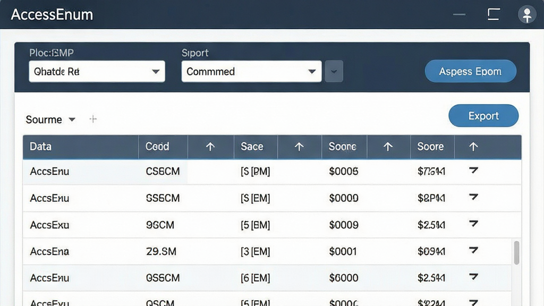
Task: Sort ascending arrow after Soore column
Action: 473,147
